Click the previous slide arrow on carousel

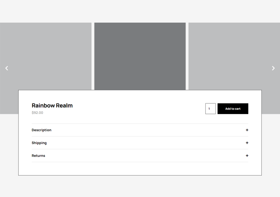pyautogui.click(x=7, y=68)
